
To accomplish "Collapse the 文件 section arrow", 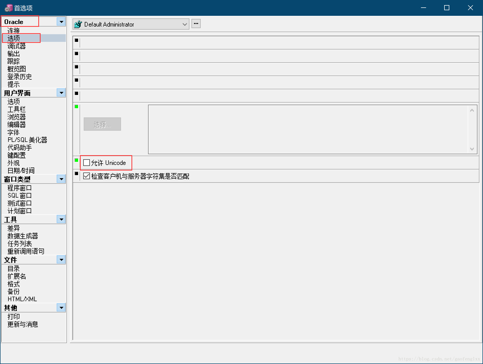I will pyautogui.click(x=61, y=260).
